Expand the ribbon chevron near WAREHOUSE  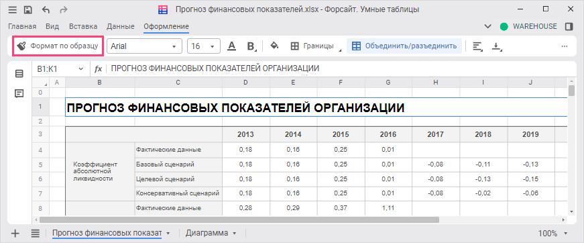click(x=487, y=26)
